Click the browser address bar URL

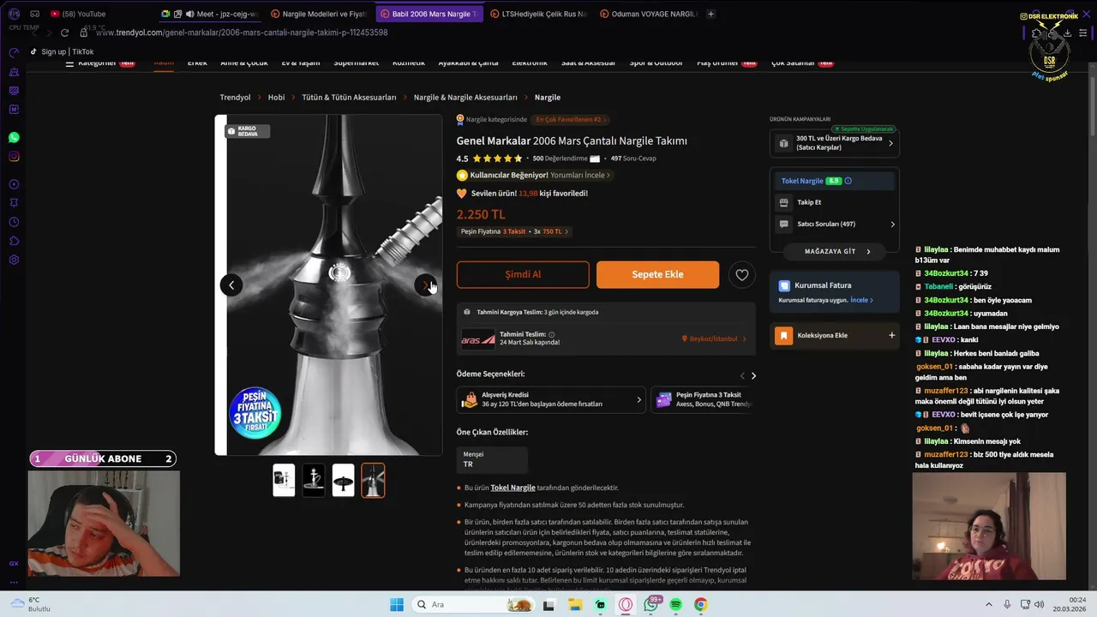click(242, 33)
